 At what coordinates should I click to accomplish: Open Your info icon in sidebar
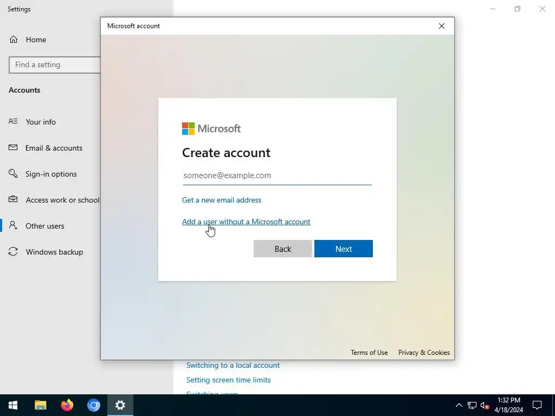click(13, 121)
